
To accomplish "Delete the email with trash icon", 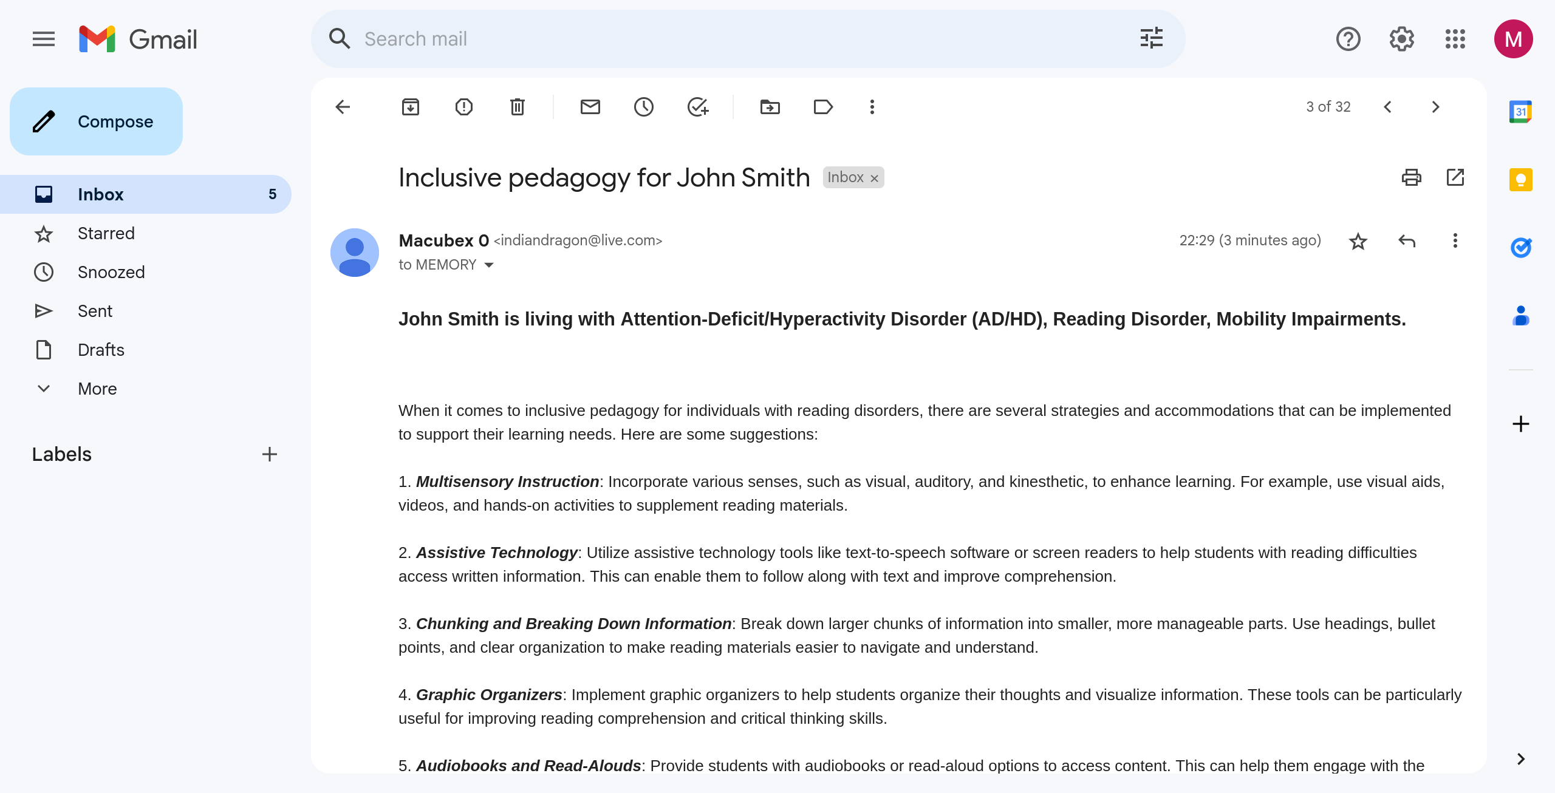I will [x=518, y=107].
